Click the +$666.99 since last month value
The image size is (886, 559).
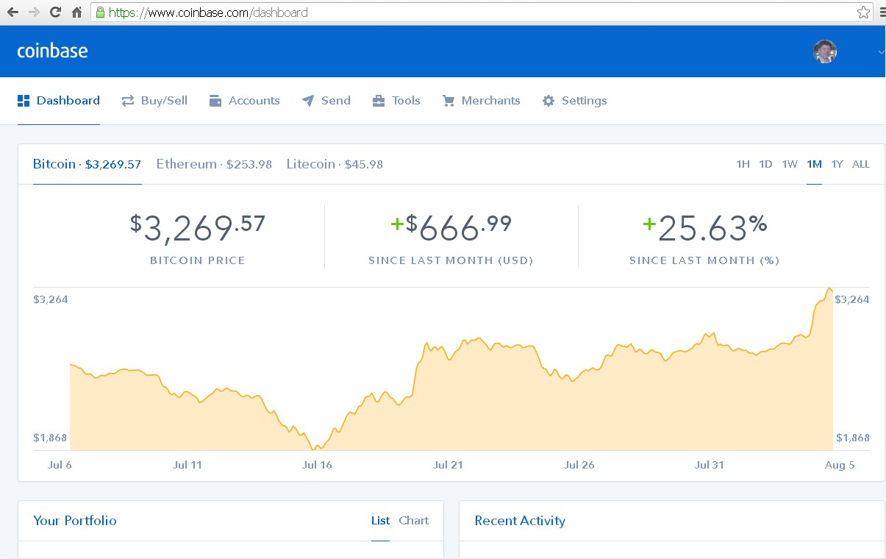click(451, 227)
